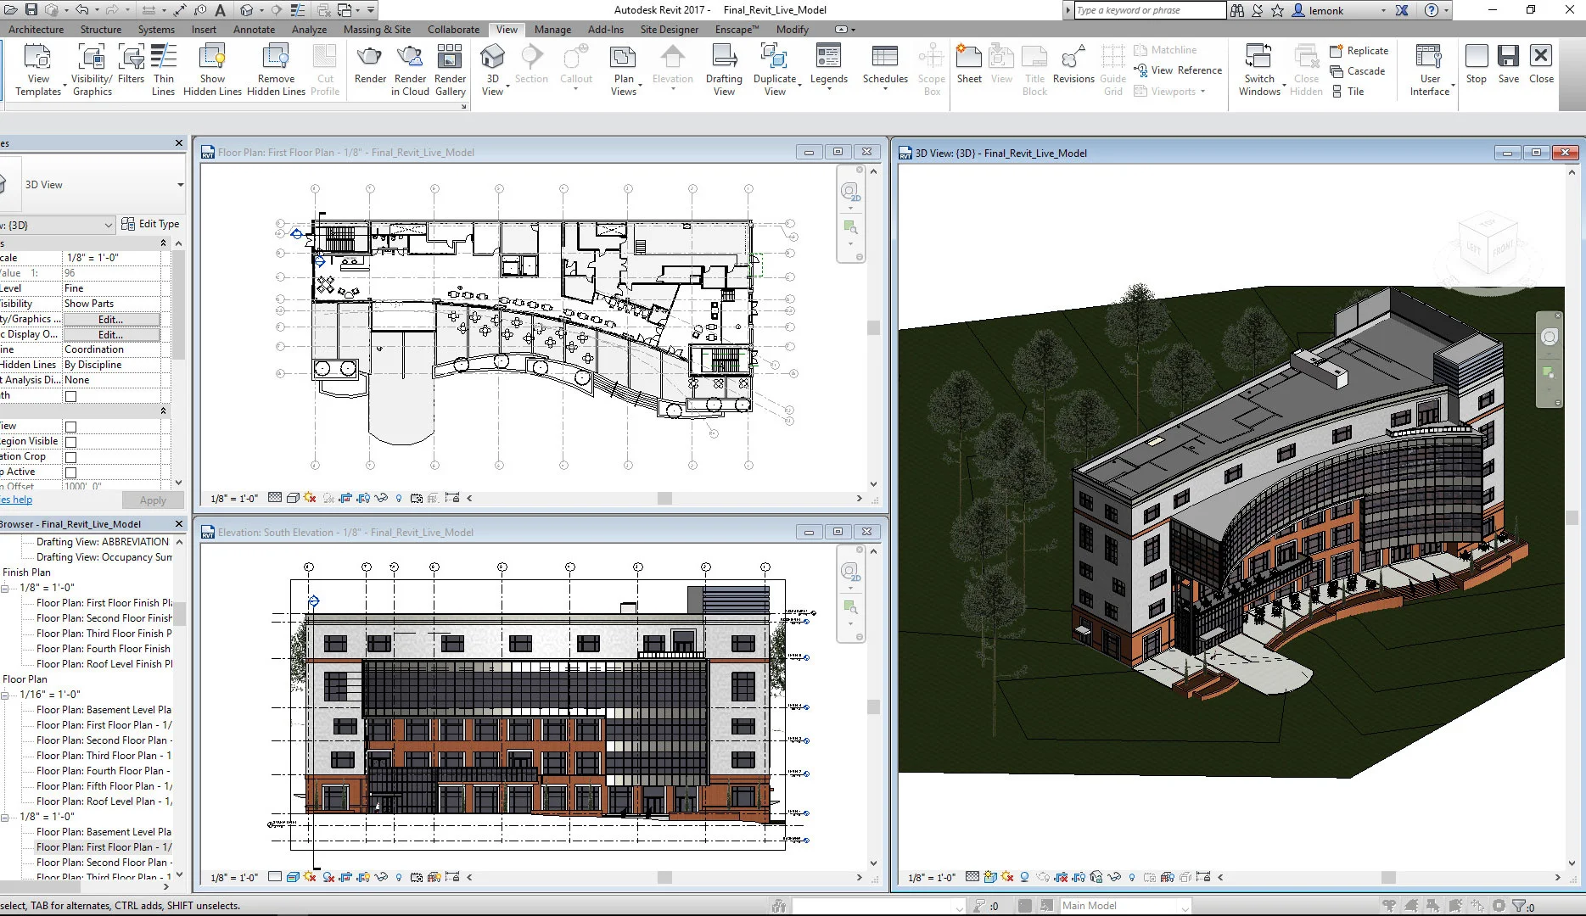Screen dimensions: 1586x916
Task: Open the Render Gallery
Action: point(450,70)
